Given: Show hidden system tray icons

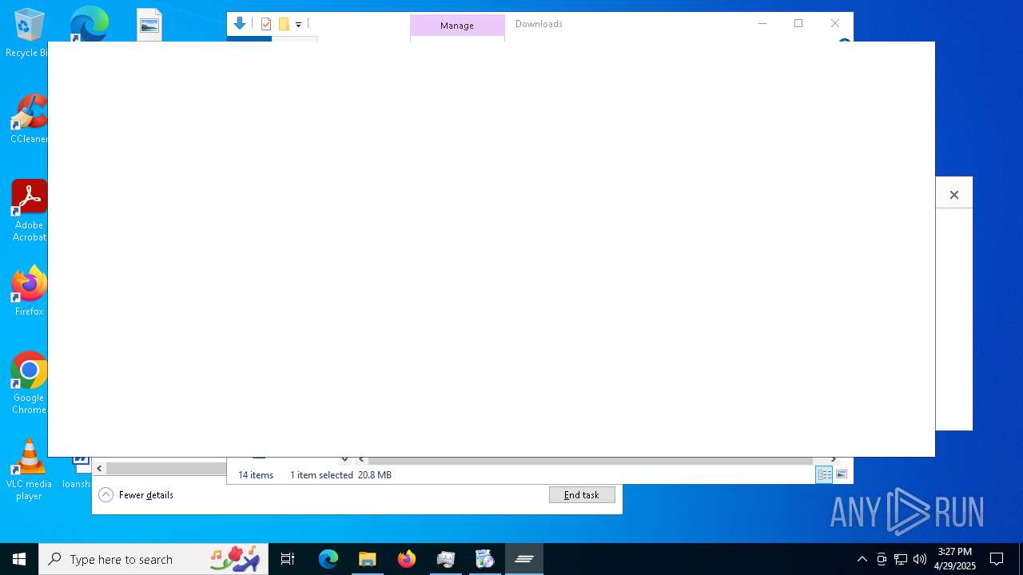Looking at the screenshot, I should click(x=862, y=559).
